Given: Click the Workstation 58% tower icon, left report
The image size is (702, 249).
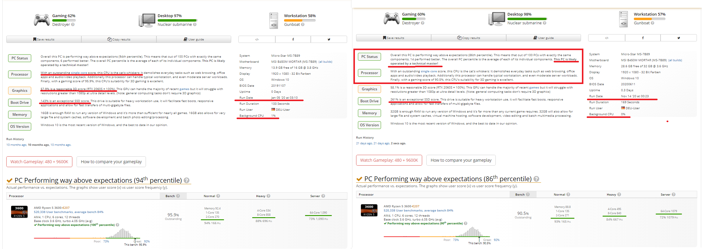Looking at the screenshot, I should click(274, 20).
